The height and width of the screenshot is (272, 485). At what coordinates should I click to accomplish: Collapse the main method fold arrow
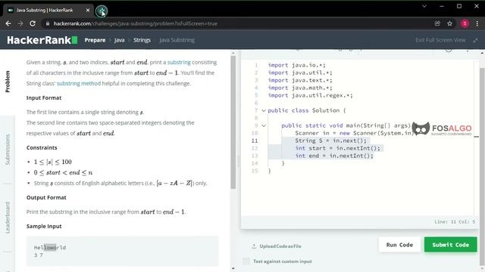[264, 125]
